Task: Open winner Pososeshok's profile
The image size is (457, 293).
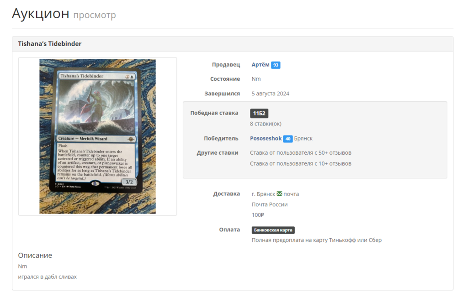Action: coord(266,138)
